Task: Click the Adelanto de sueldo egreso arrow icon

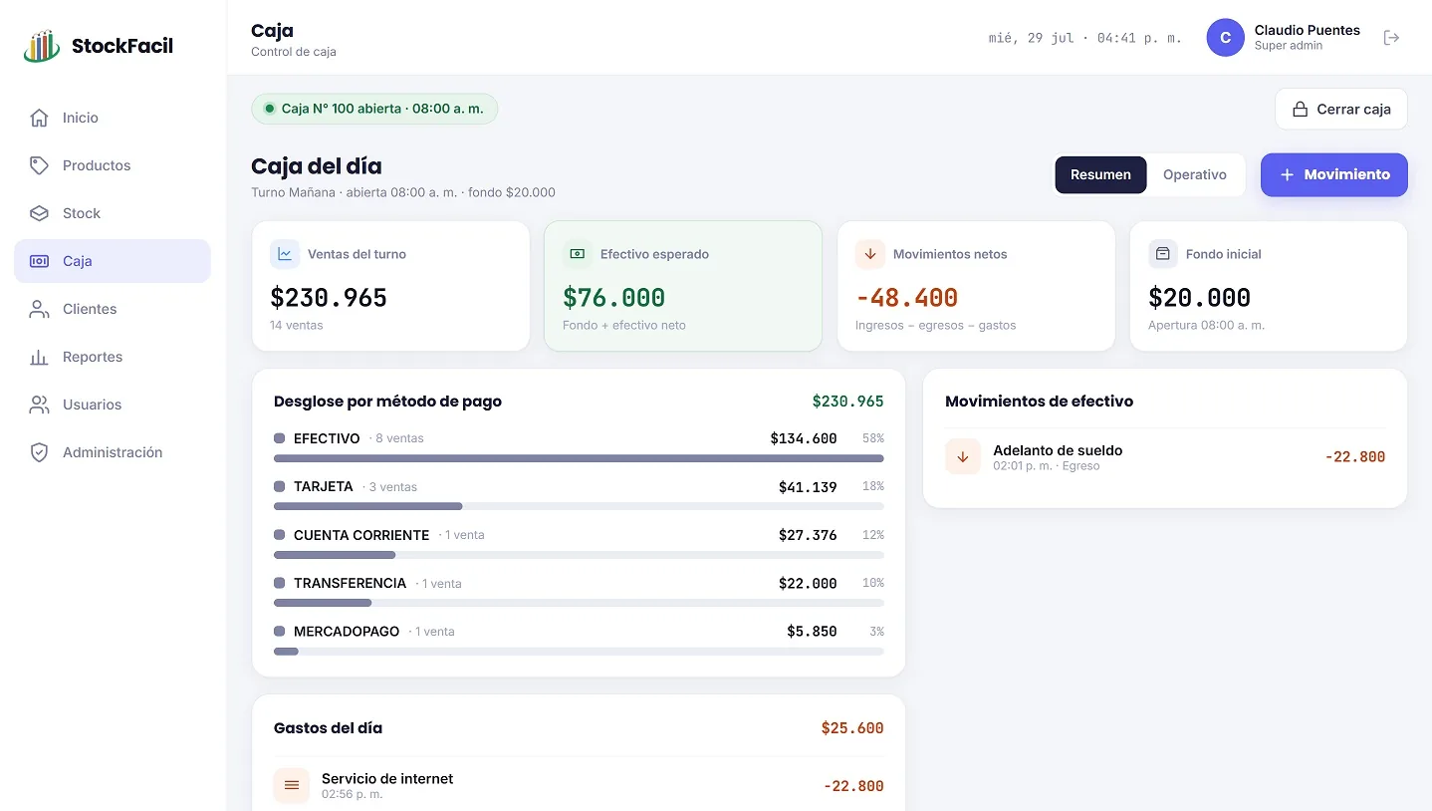Action: click(x=963, y=456)
